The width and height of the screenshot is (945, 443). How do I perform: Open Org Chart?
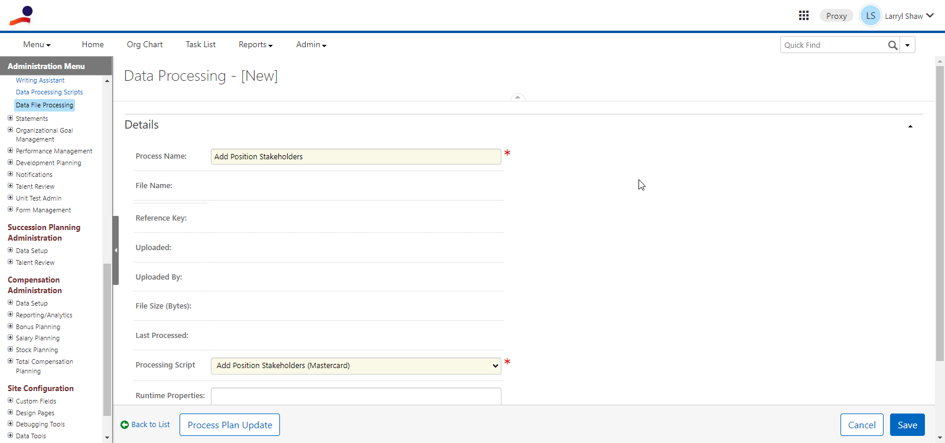[x=145, y=44]
